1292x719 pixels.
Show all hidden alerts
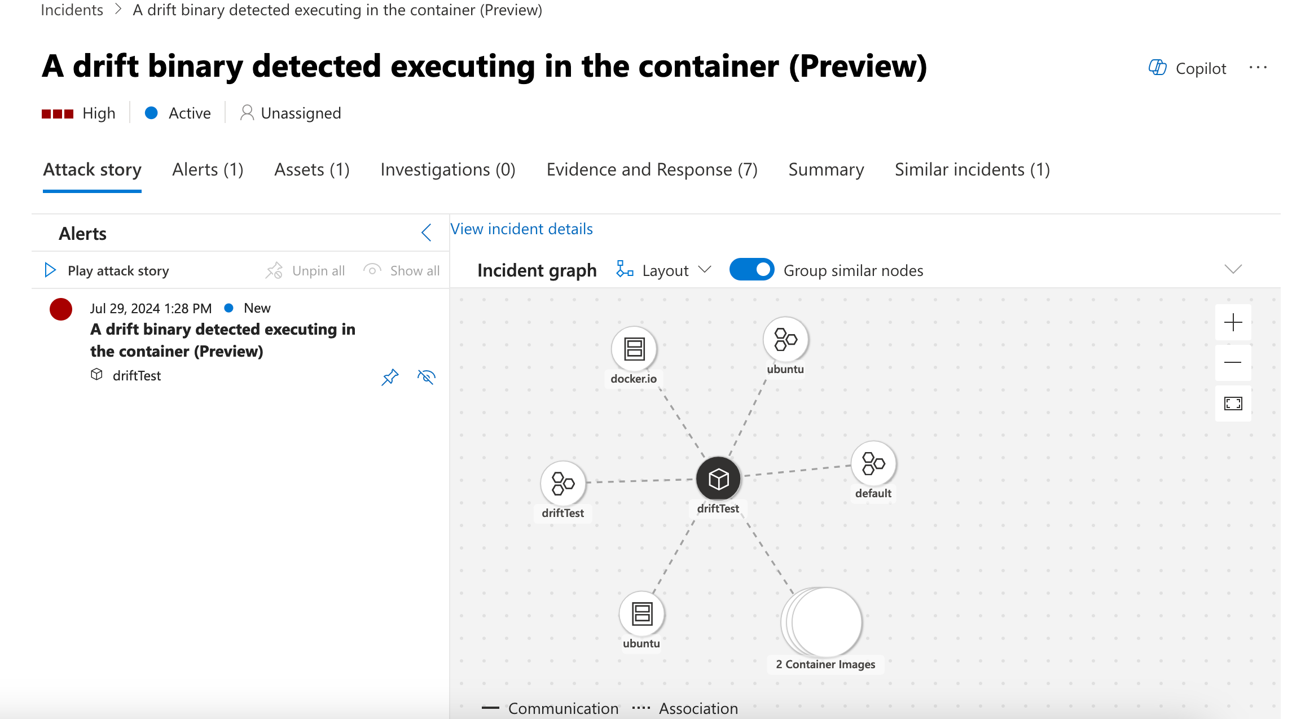pyautogui.click(x=401, y=270)
